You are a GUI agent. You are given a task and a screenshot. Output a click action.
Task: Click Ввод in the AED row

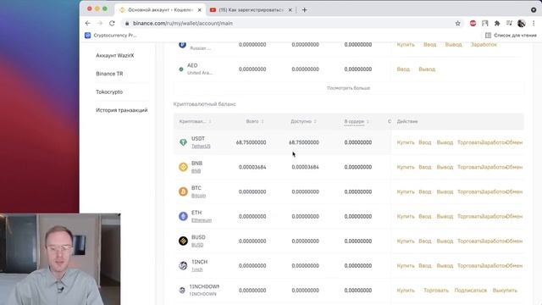403,69
